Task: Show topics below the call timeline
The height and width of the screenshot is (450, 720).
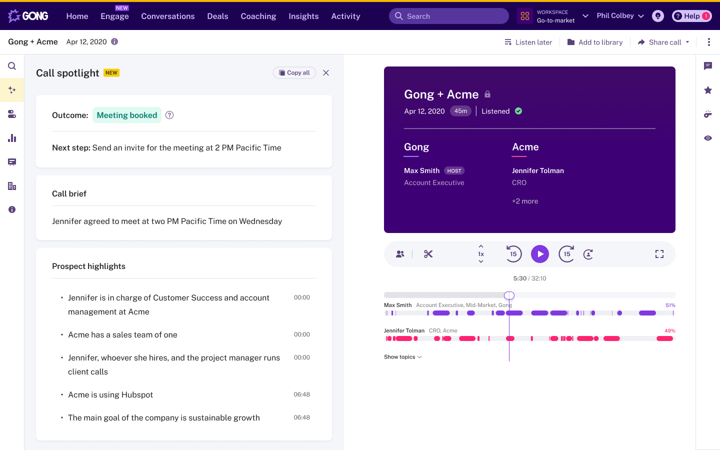Action: pos(403,356)
